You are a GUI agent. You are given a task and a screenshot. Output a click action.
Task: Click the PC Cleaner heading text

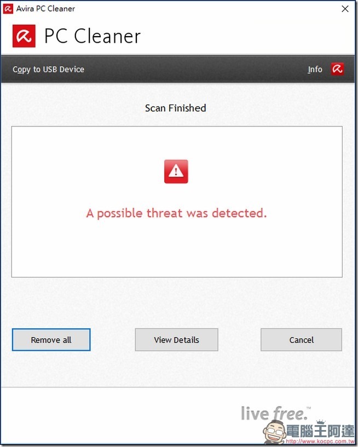[93, 36]
